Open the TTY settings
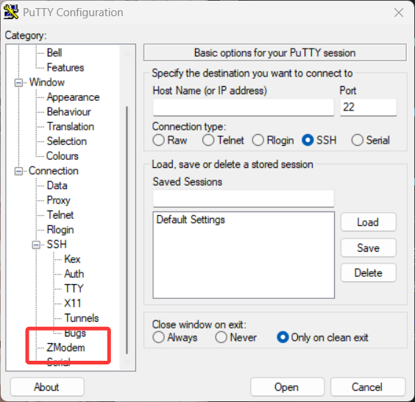The image size is (415, 402). (74, 289)
